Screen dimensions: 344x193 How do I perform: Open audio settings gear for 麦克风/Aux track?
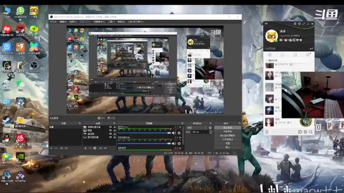point(179,133)
